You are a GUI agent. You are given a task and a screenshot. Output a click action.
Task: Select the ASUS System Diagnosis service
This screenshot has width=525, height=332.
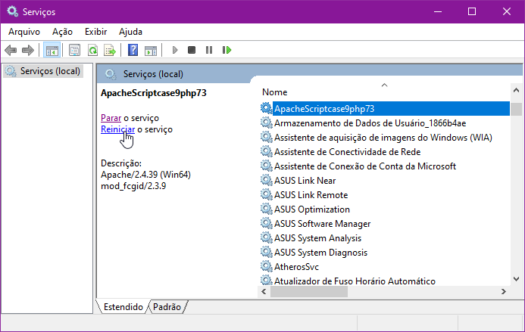320,253
